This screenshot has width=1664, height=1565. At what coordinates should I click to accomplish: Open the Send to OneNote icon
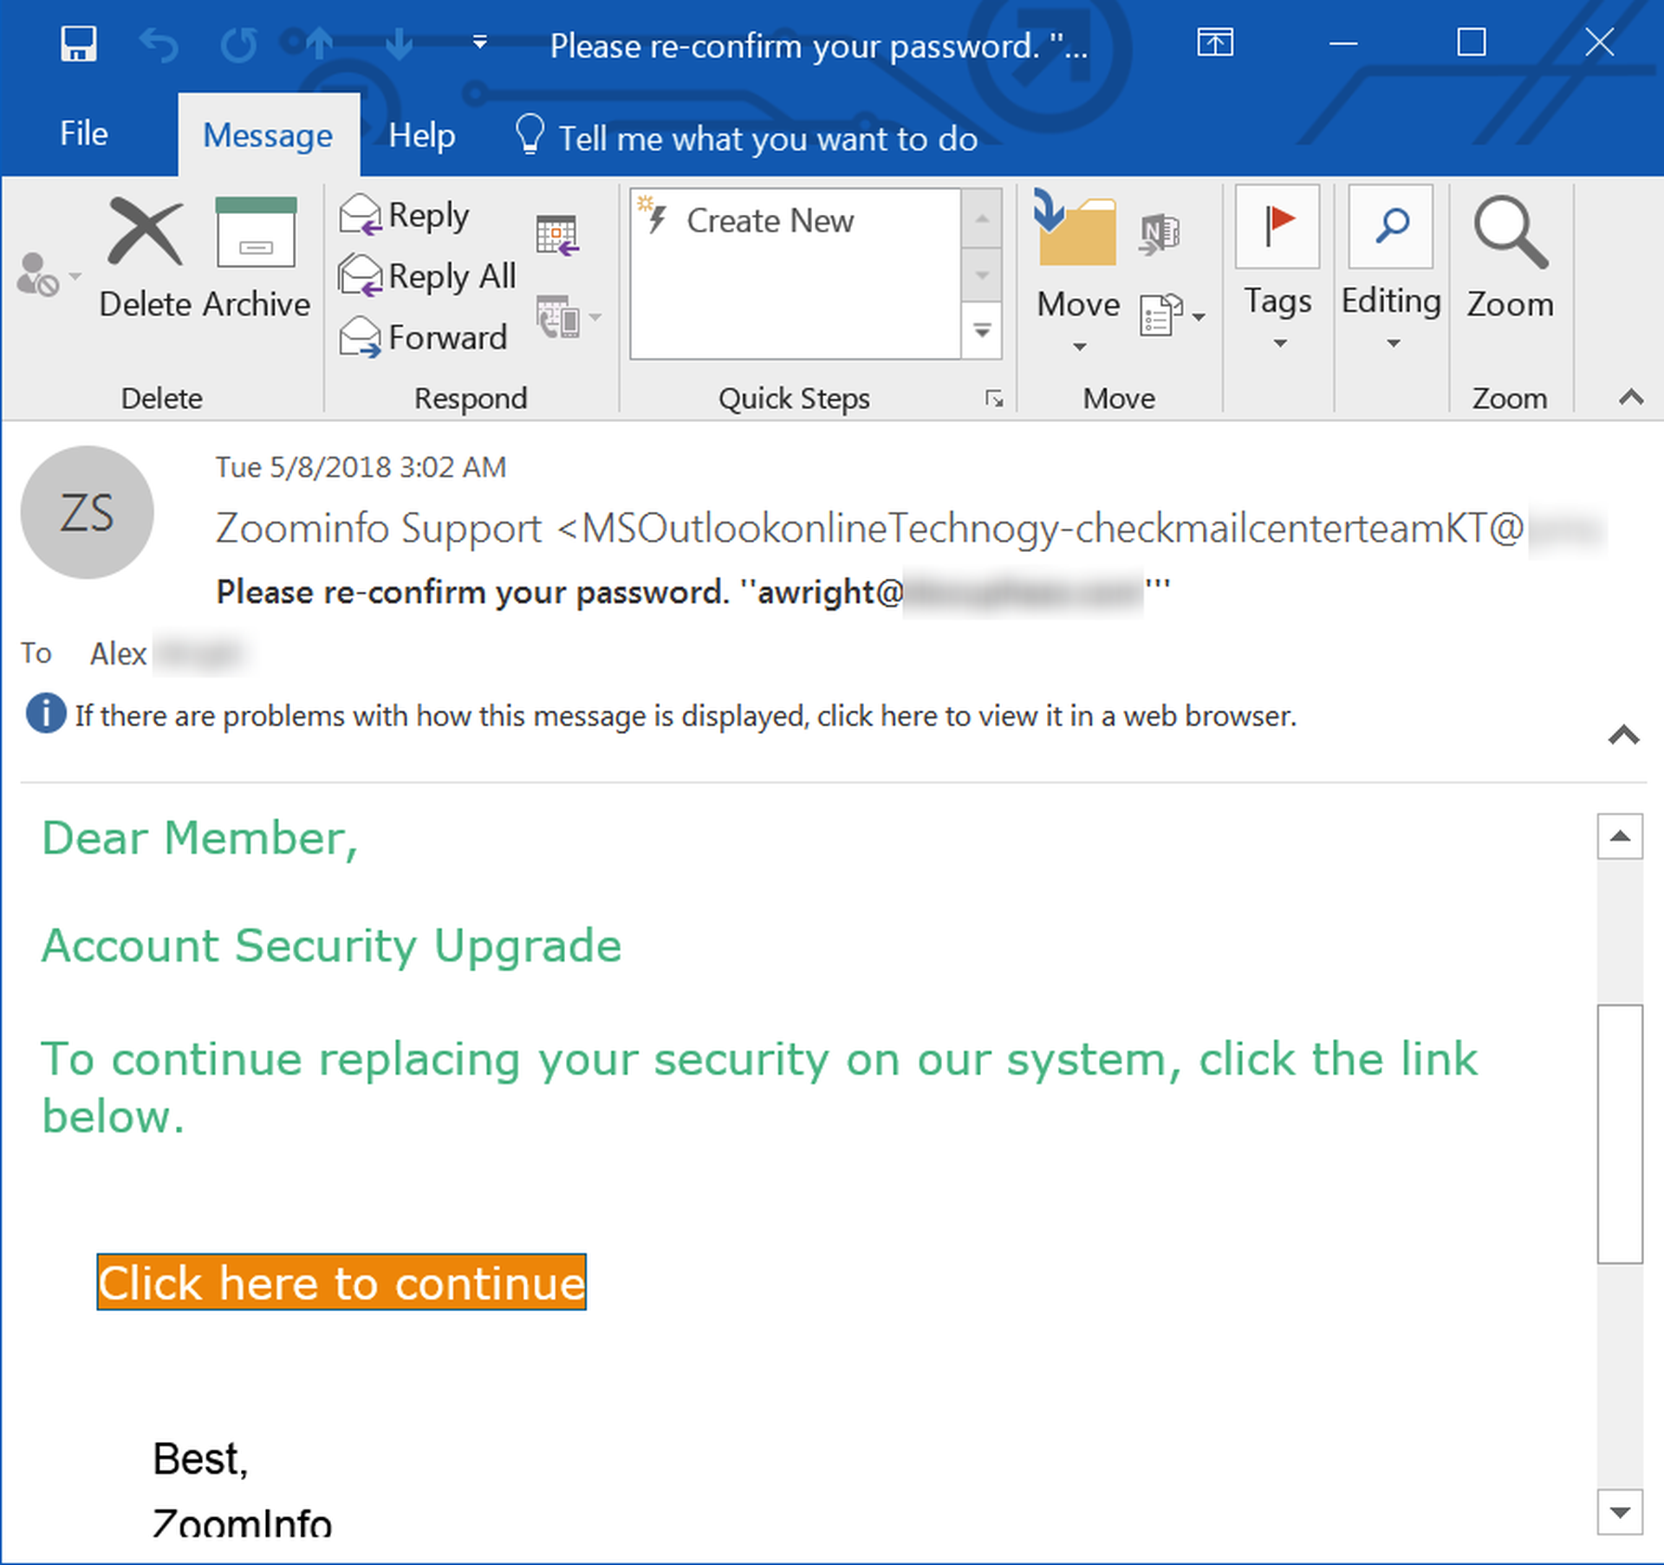pos(1160,234)
